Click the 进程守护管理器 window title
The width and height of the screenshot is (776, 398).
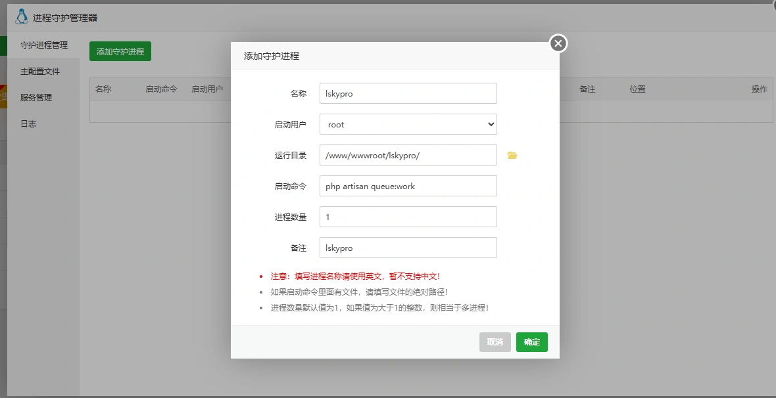click(65, 18)
